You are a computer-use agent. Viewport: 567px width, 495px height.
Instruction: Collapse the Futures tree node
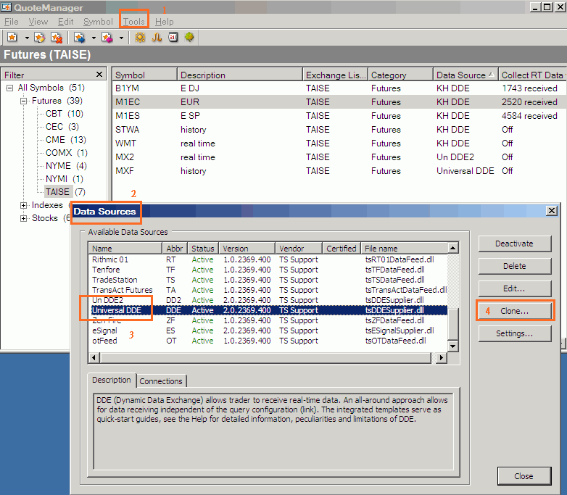[23, 101]
